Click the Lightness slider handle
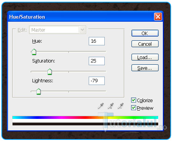This screenshot has width=172, height=141. [39, 91]
